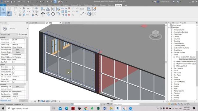Viewport: 198px width, 111px height.
Task: Click the view scale 1:100 on view control bar
Action: pyautogui.click(x=34, y=101)
